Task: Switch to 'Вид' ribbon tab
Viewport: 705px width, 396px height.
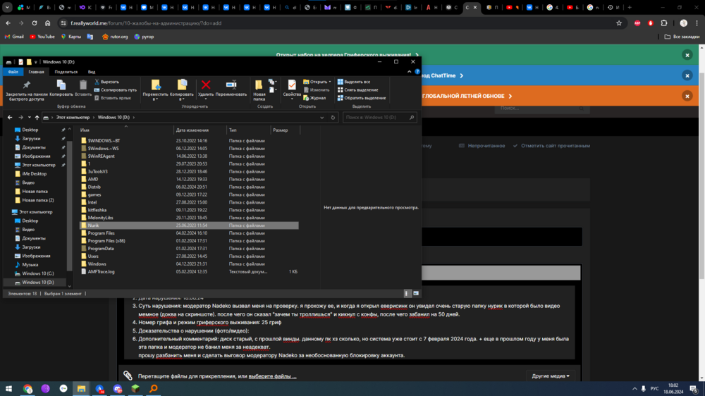Action: click(91, 72)
